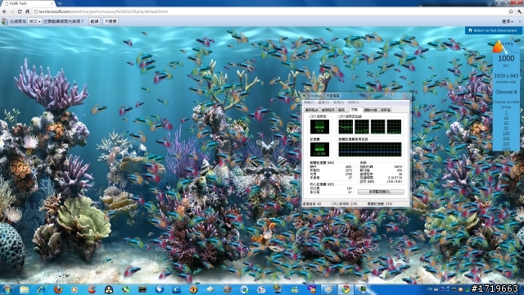Click Chrome's forward arrow
The width and height of the screenshot is (524, 295).
click(12, 11)
